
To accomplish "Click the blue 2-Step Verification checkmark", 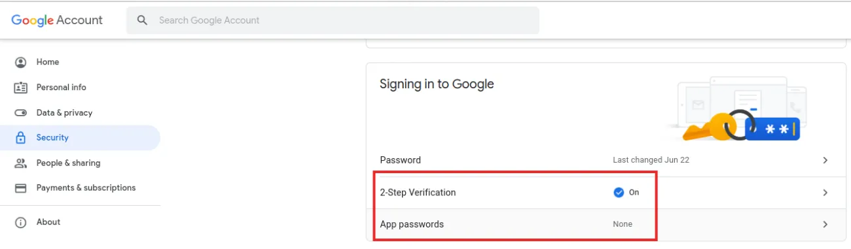I will 619,193.
